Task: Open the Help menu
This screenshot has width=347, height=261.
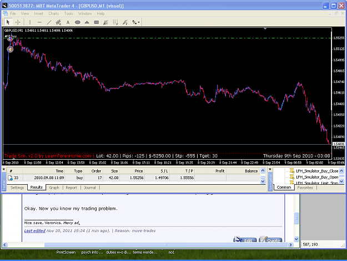Action: [x=100, y=13]
